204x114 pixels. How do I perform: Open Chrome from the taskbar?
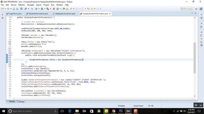click(113, 111)
